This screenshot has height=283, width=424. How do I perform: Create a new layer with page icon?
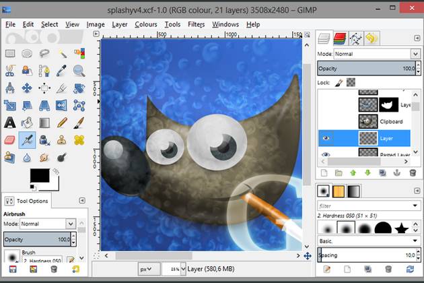[x=324, y=172]
